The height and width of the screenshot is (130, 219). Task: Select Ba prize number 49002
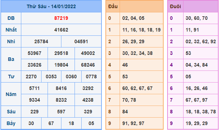(x=88, y=53)
